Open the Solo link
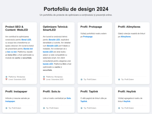This screenshot has height=114, width=152. (69, 98)
